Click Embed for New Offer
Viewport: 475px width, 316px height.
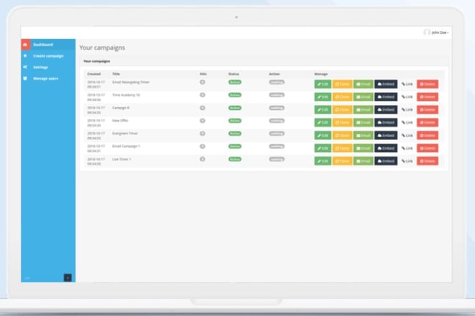pyautogui.click(x=386, y=123)
